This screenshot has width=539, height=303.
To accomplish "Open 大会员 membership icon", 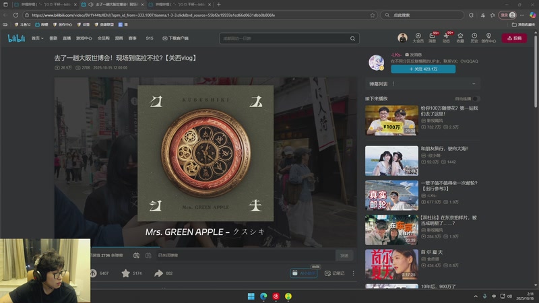I will (x=418, y=38).
